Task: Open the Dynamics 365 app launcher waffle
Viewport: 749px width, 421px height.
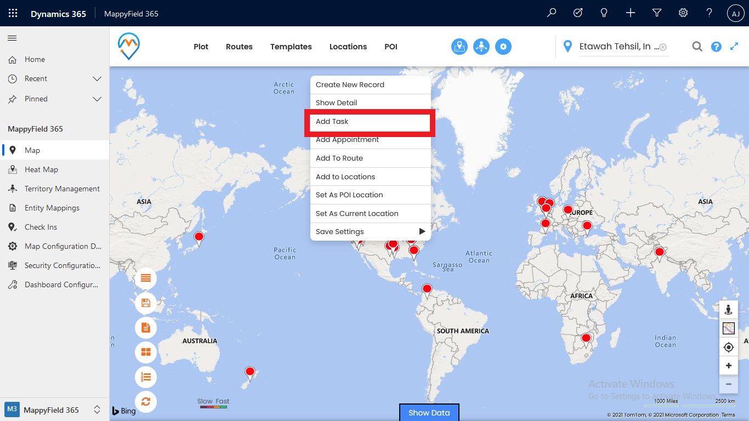Action: [13, 13]
